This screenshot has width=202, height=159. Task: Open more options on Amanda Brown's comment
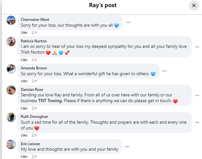pos(164,71)
